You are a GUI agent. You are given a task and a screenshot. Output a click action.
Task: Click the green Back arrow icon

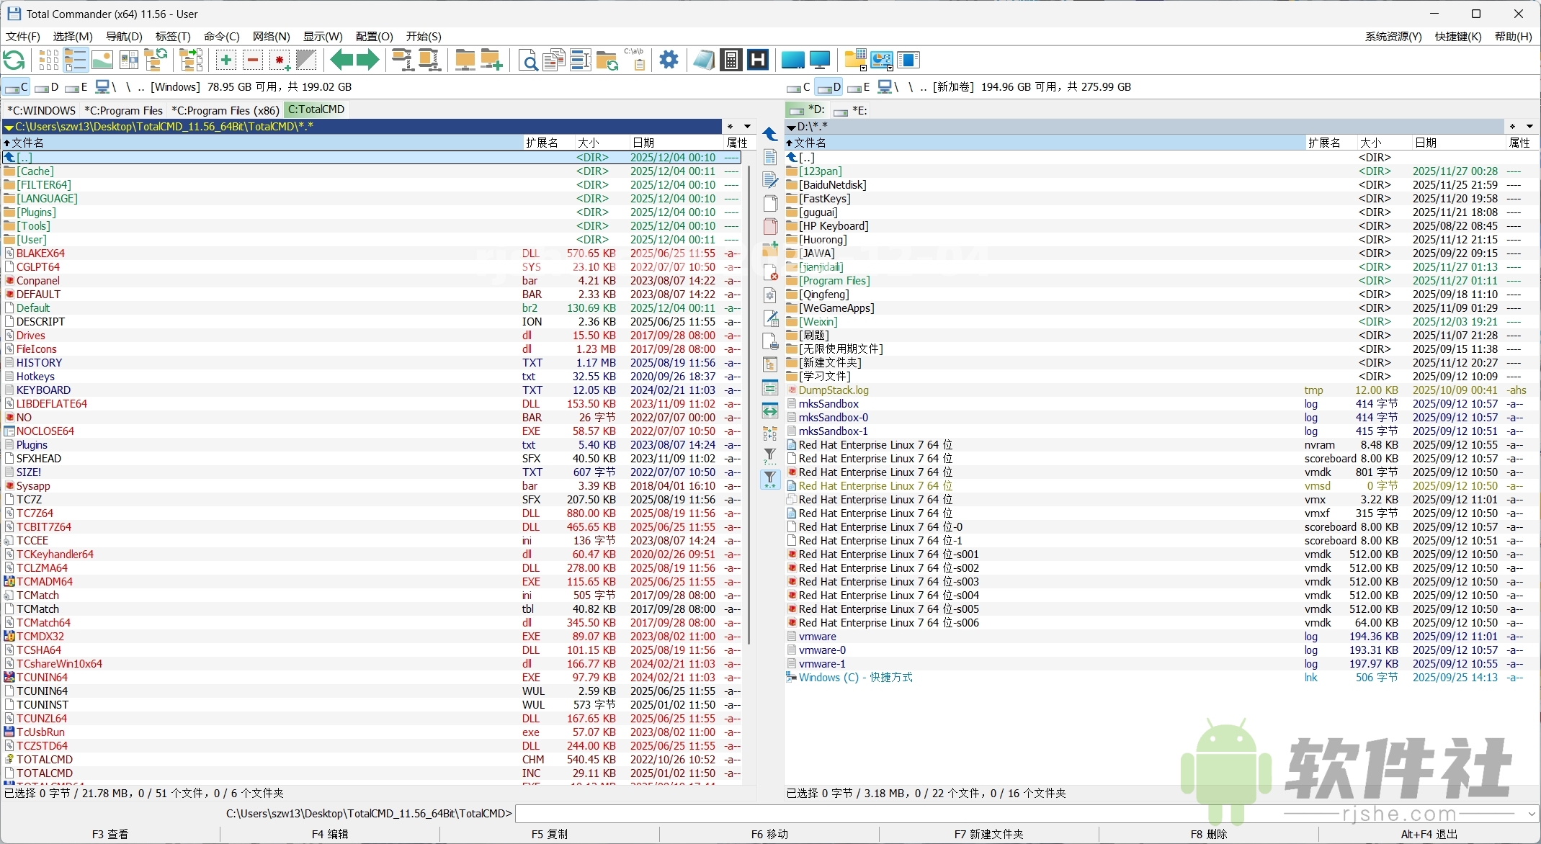341,60
